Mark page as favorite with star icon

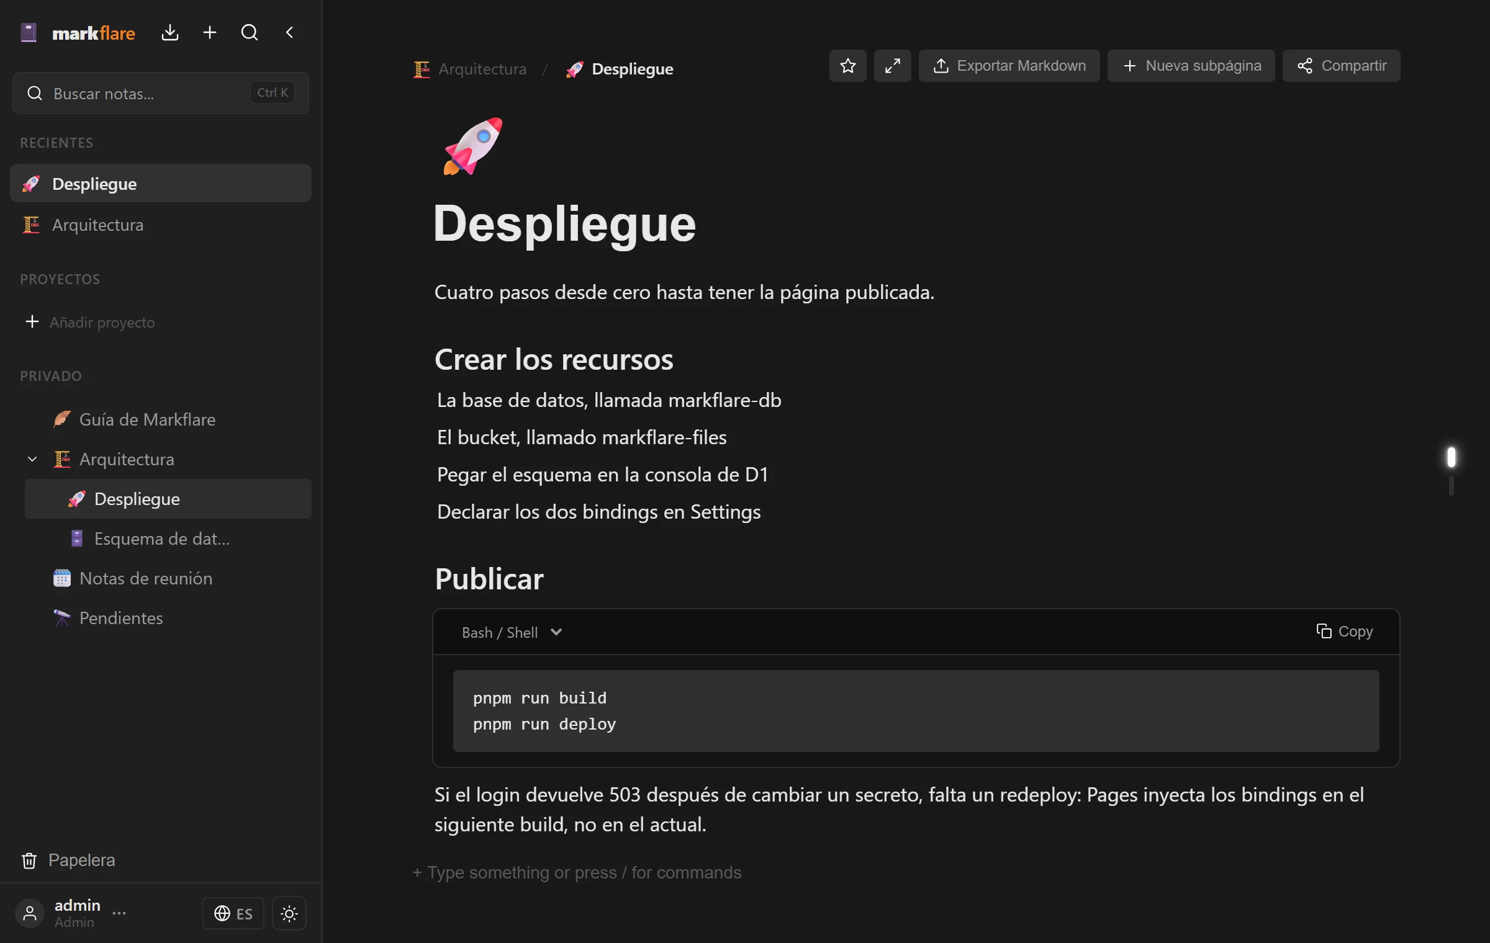click(848, 66)
